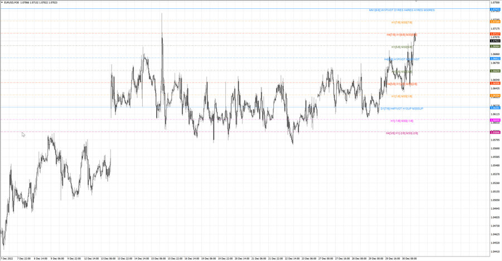Select the orange H1[1/8] M30[1/8] label
The width and height of the screenshot is (502, 261).
click(402, 96)
